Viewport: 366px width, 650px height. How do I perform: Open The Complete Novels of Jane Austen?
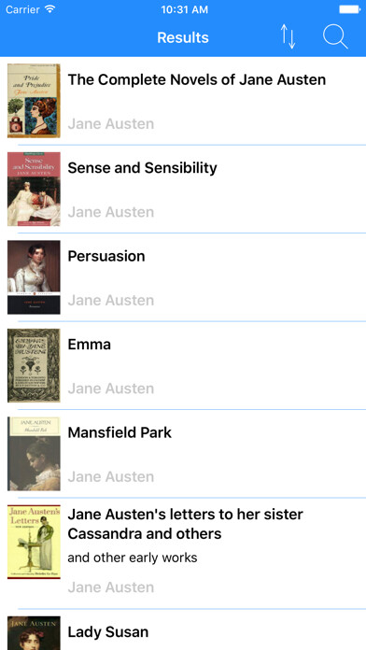click(x=196, y=79)
